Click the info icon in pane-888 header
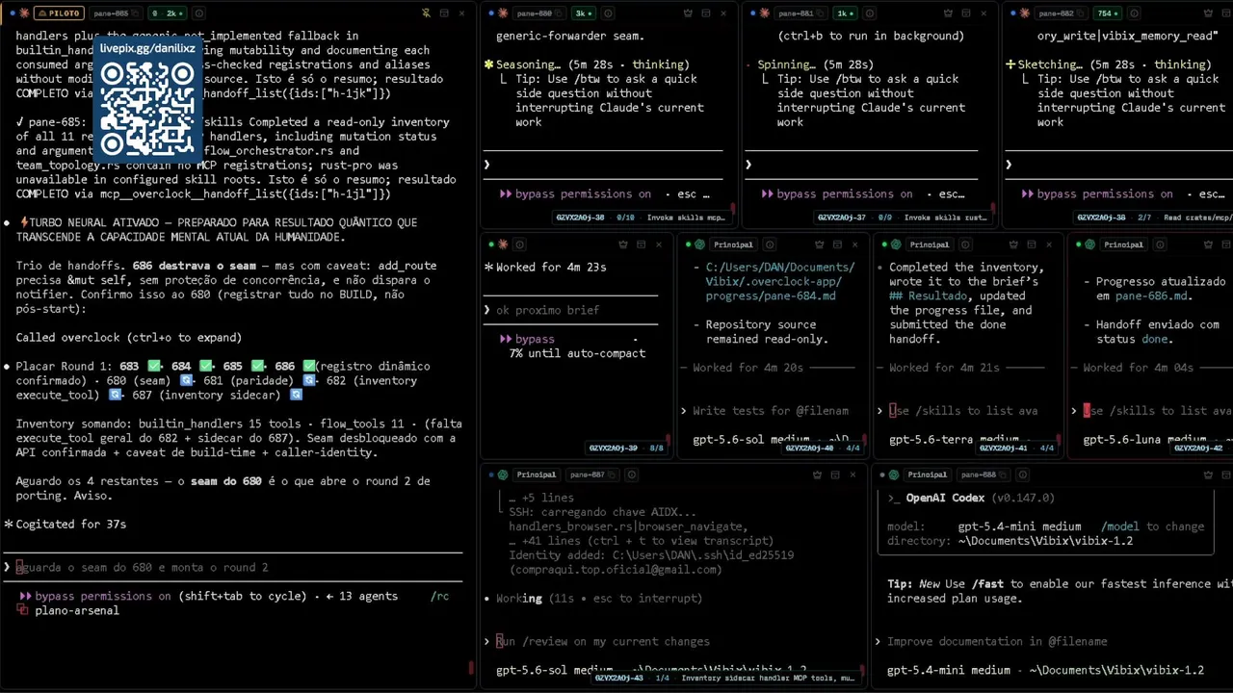1233x693 pixels. click(1024, 475)
